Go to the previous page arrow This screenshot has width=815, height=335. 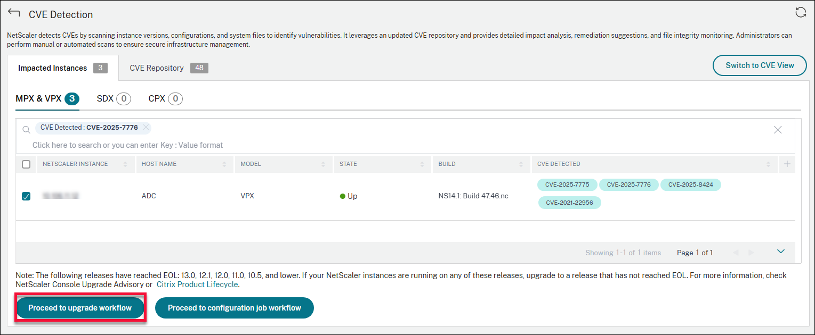point(736,253)
